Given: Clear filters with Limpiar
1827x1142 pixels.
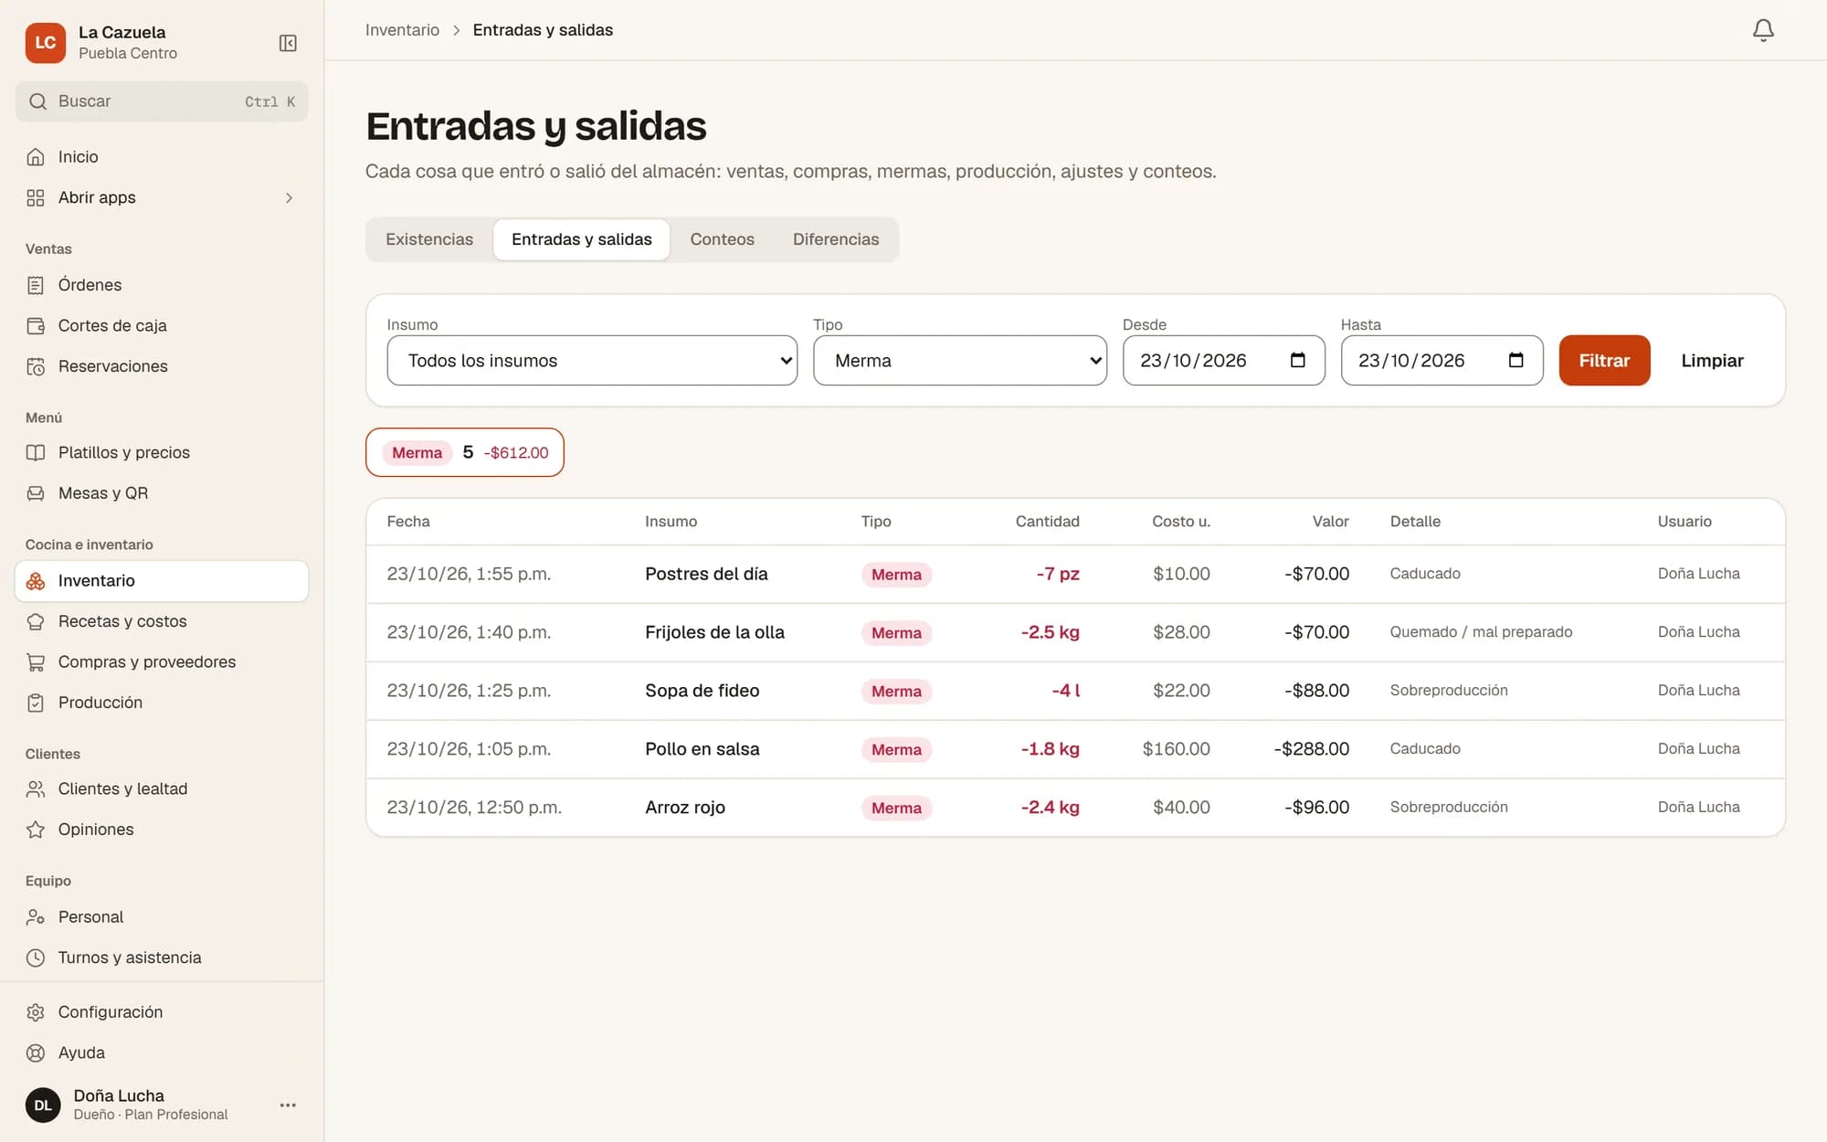Looking at the screenshot, I should [1712, 360].
